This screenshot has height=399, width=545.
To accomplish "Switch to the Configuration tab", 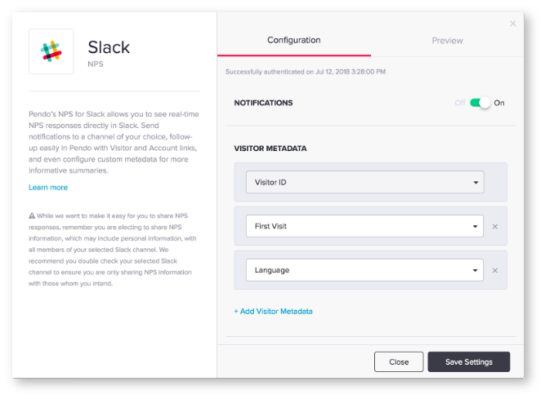I will (x=294, y=40).
